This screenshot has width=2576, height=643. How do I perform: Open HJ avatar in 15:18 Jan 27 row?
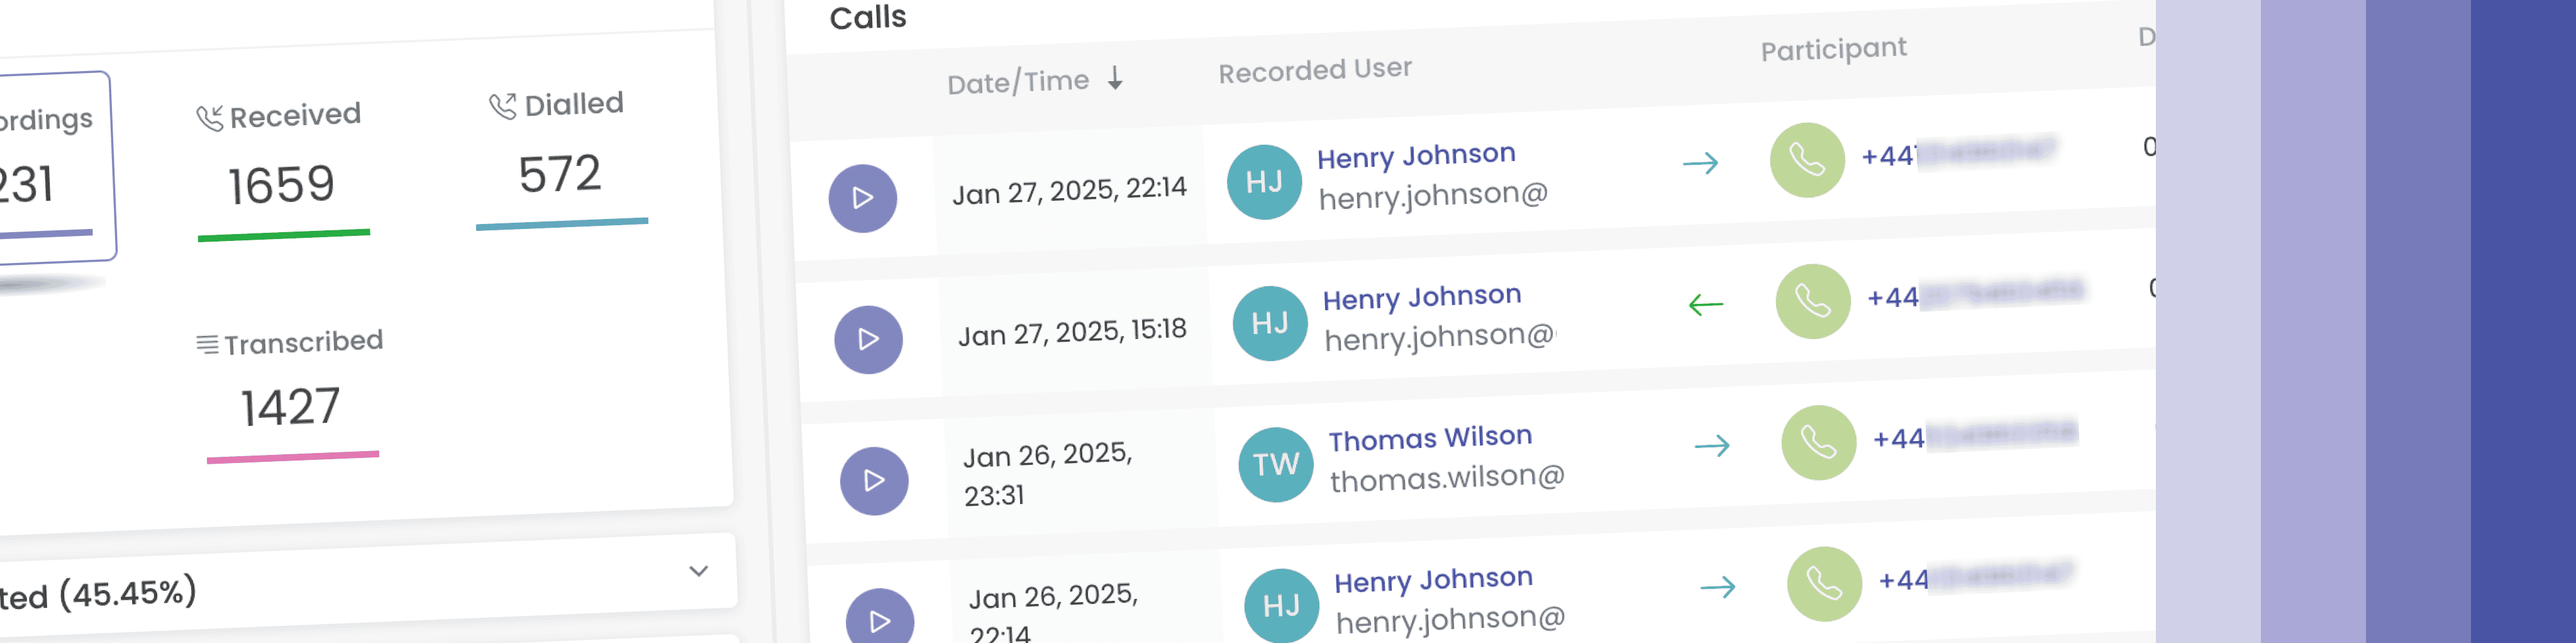(x=1270, y=322)
